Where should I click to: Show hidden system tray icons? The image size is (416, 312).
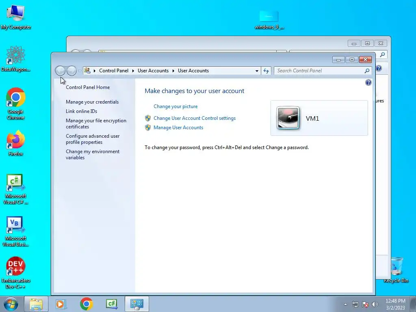tap(345, 304)
